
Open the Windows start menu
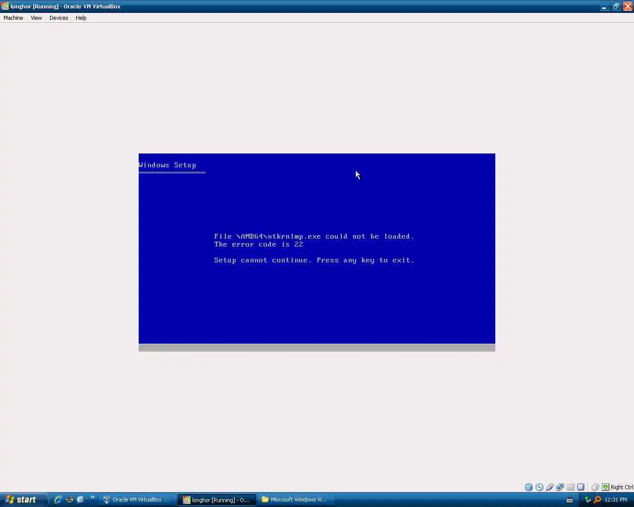(23, 500)
